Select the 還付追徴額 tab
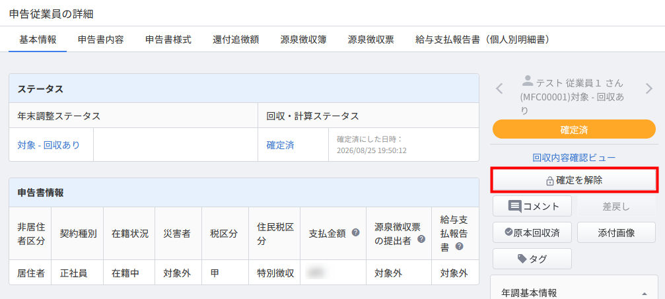The width and height of the screenshot is (665, 299). pyautogui.click(x=236, y=40)
